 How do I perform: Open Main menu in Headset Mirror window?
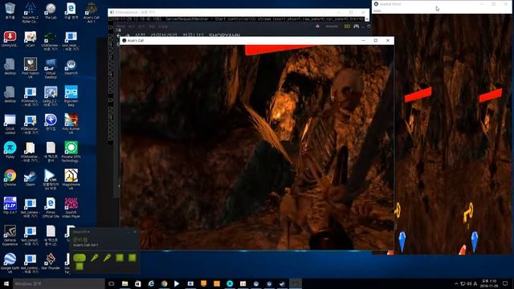pyautogui.click(x=377, y=10)
